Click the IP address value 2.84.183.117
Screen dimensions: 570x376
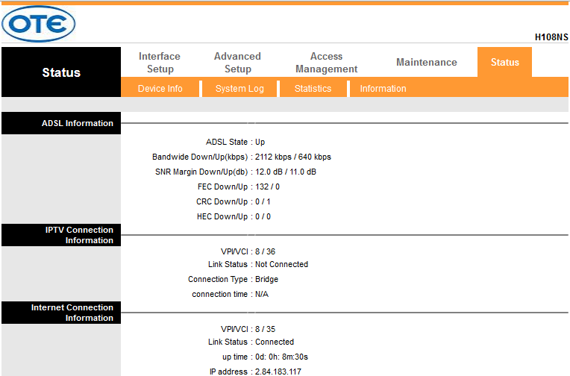278,372
